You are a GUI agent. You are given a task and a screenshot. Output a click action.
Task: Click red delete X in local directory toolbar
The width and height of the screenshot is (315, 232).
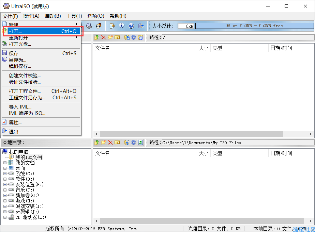point(110,143)
